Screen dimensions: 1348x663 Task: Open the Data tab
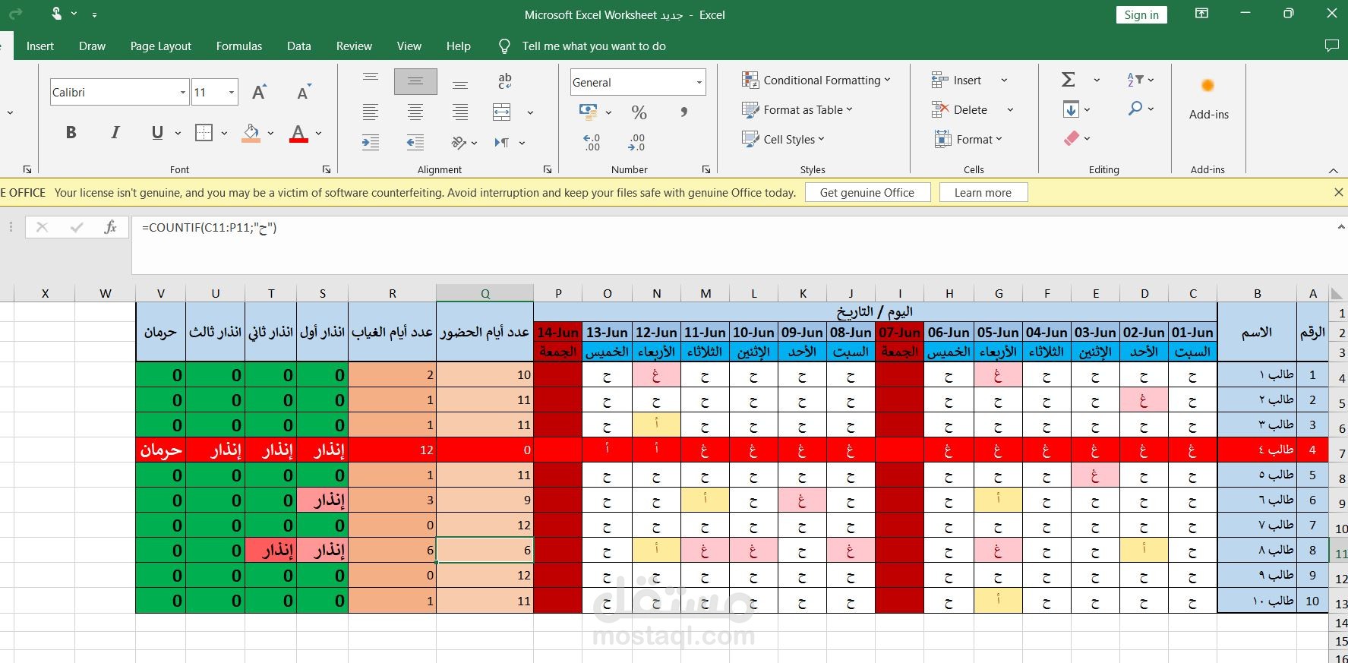(299, 46)
